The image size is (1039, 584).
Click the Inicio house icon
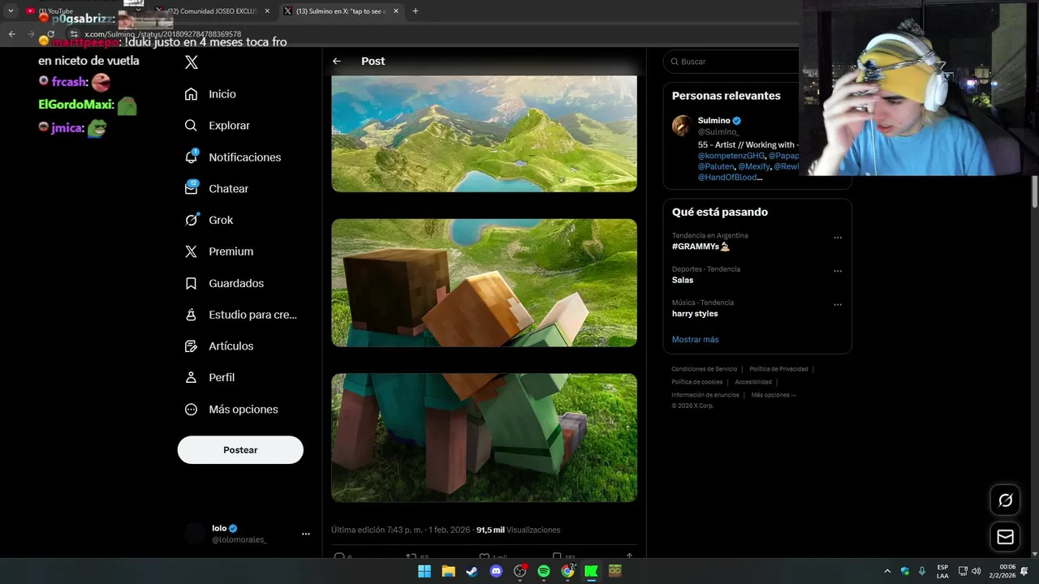pos(191,94)
